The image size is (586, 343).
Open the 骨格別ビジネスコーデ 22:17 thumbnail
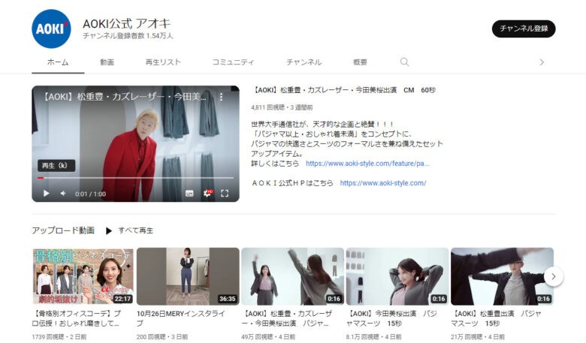(x=83, y=276)
